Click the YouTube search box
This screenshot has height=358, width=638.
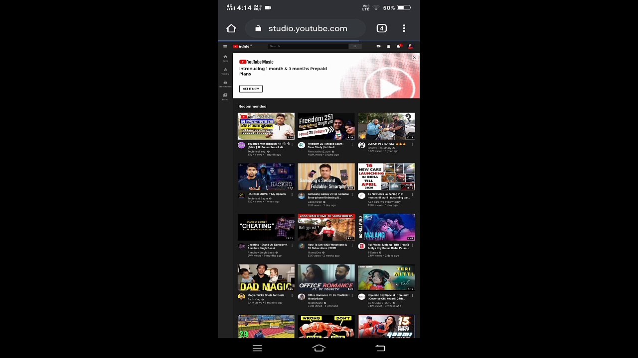click(x=308, y=46)
